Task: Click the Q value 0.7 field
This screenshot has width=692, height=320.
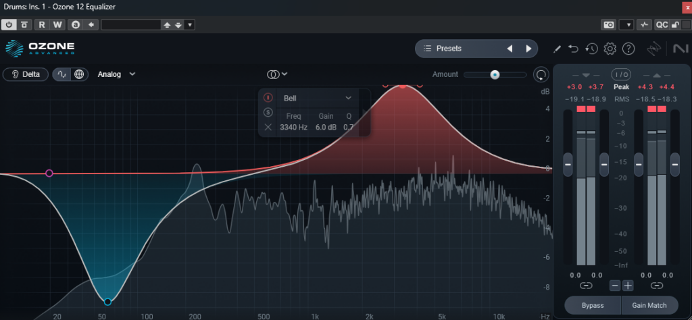Action: coord(349,128)
